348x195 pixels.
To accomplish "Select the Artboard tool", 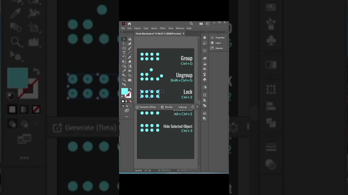I will (x=130, y=75).
